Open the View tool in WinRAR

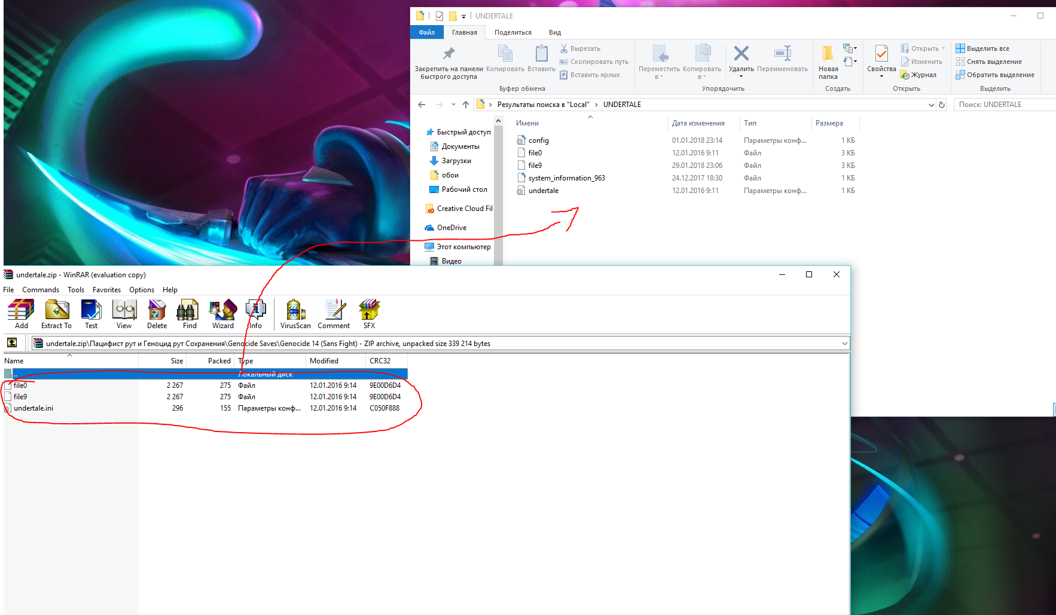pyautogui.click(x=124, y=314)
